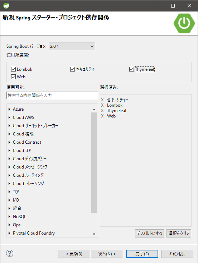Expand the 統合 category
The image size is (198, 263).
(9, 208)
